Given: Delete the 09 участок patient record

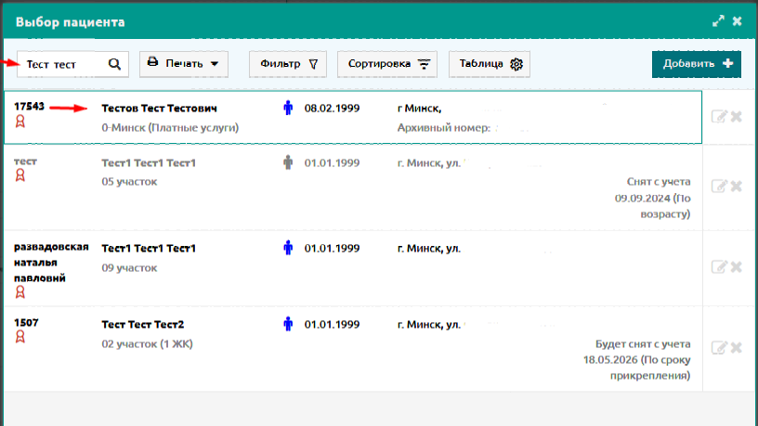Looking at the screenshot, I should pos(737,266).
